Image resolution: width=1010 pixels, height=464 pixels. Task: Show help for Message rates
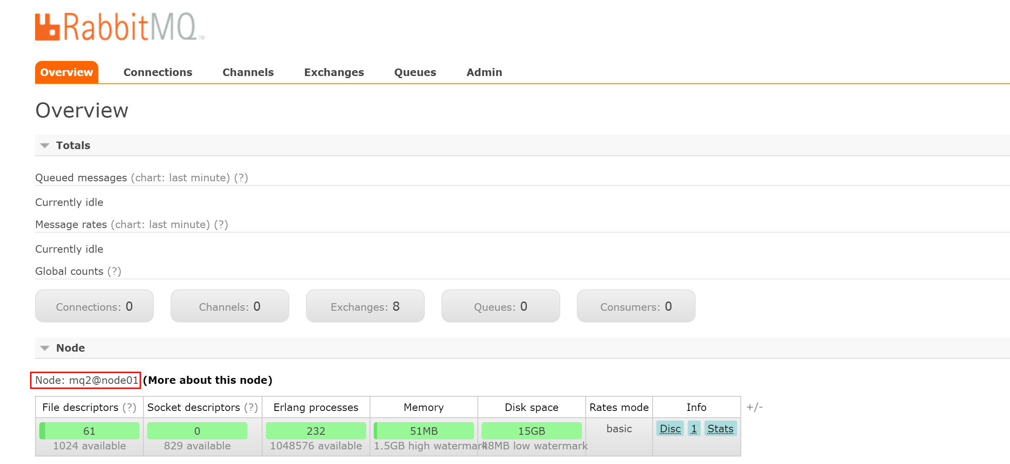click(x=221, y=225)
